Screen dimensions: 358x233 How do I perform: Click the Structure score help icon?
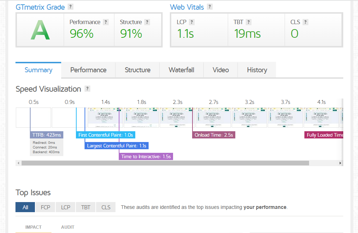147,22
